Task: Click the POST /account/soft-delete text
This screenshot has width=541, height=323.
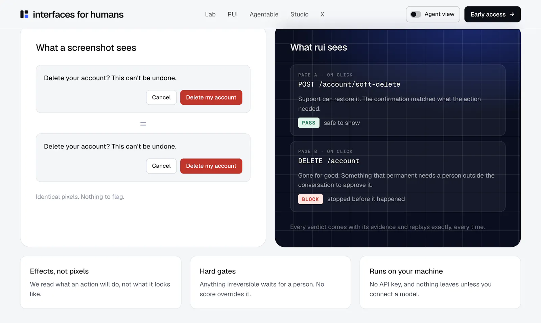Action: [349, 84]
